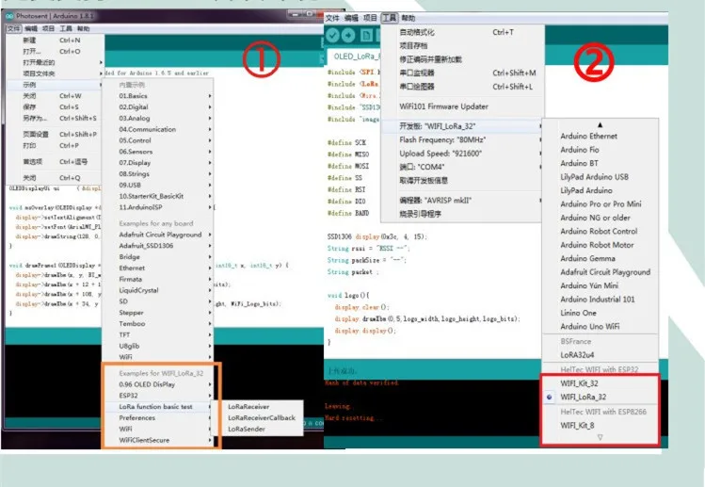This screenshot has height=487, width=705.
Task: Expand U8glib examples submenu
Action: (158, 346)
